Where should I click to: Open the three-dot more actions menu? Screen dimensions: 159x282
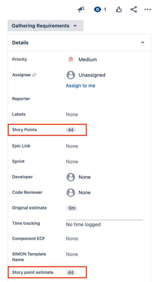coord(148,10)
